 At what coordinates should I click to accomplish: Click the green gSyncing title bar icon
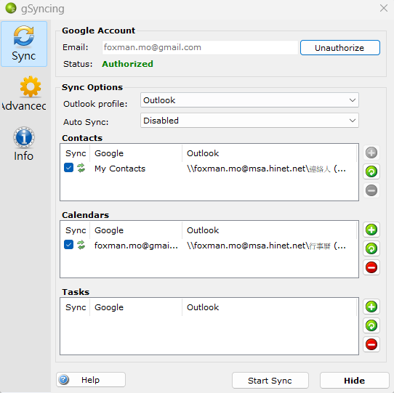click(x=11, y=8)
